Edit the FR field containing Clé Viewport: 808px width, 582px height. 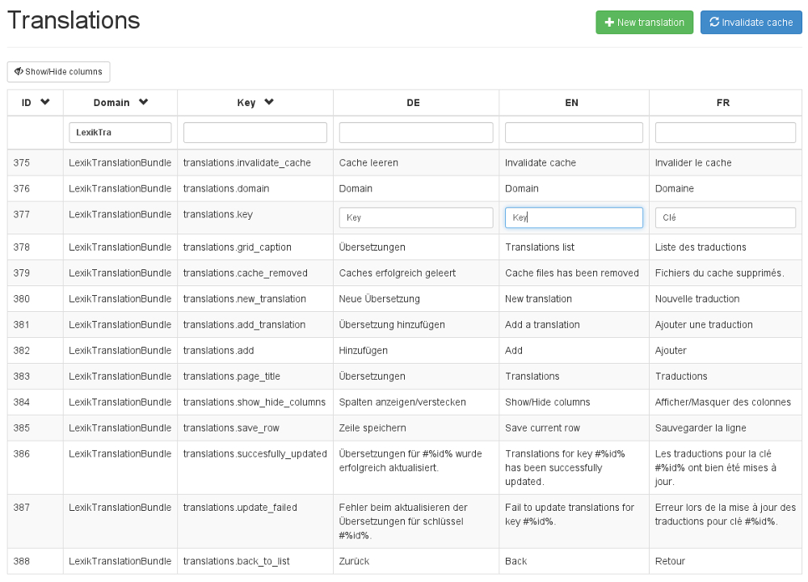[x=725, y=217]
